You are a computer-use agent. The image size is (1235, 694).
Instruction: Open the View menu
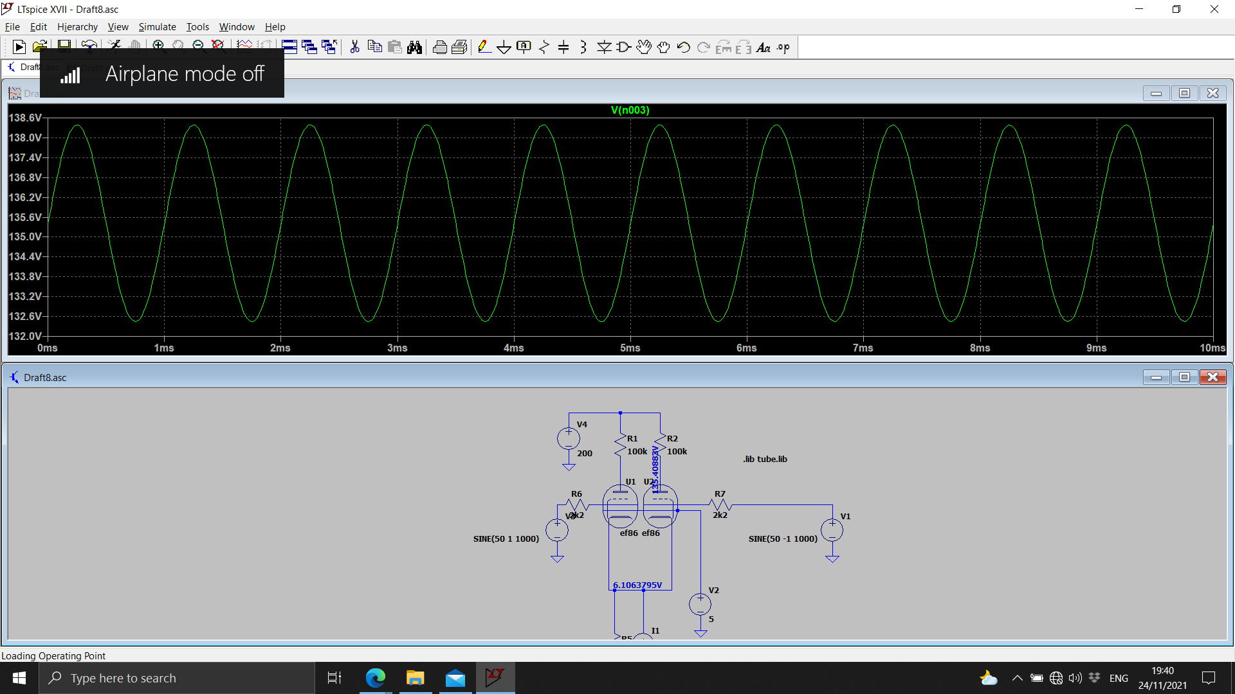click(x=118, y=26)
